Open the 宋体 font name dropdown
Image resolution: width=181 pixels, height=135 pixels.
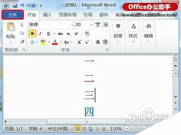[x=72, y=25]
